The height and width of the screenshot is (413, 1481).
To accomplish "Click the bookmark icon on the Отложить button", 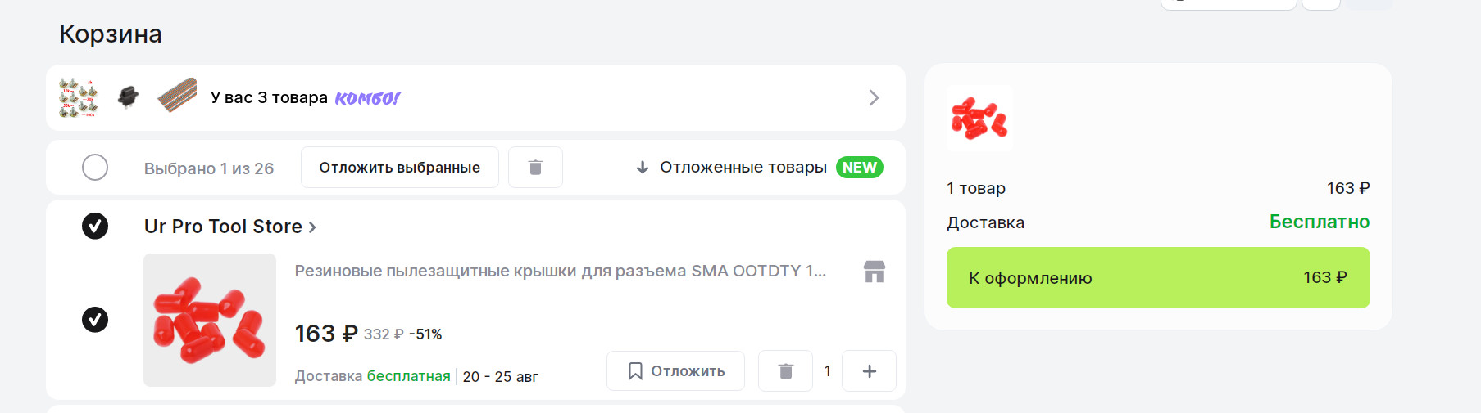I will tap(635, 371).
